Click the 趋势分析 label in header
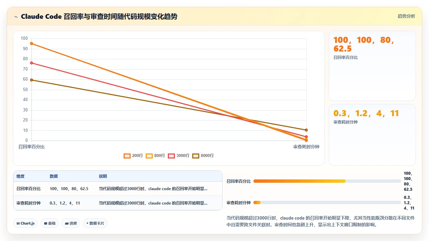Viewport: 429px width, 241px height. coord(406,16)
